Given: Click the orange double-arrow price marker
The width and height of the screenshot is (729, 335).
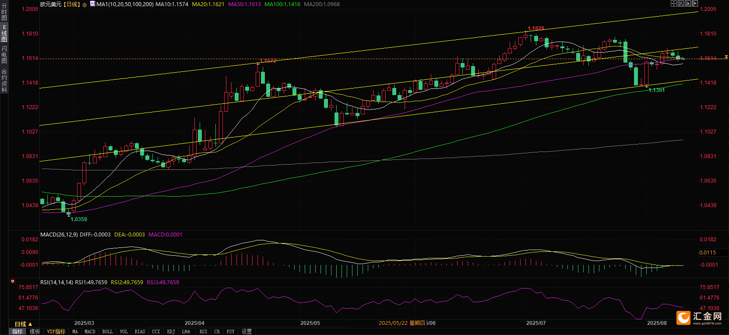Looking at the screenshot, I should click(726, 57).
